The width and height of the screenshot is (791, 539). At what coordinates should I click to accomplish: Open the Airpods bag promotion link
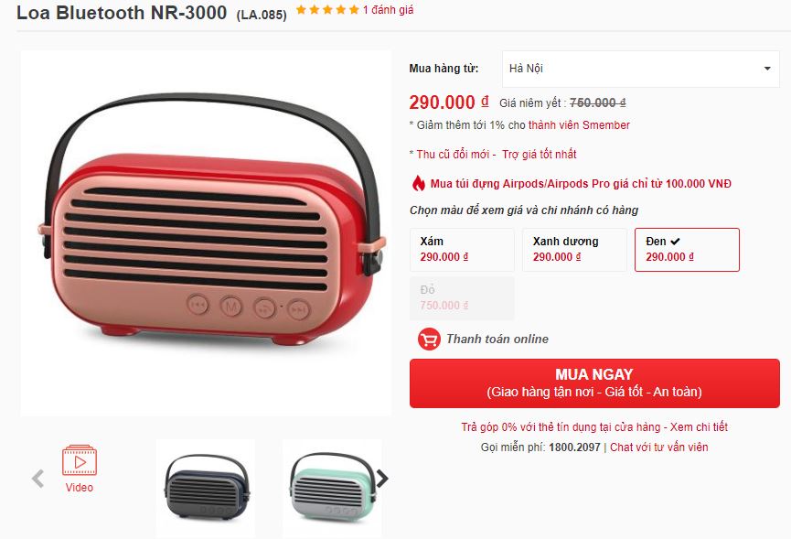(x=581, y=184)
